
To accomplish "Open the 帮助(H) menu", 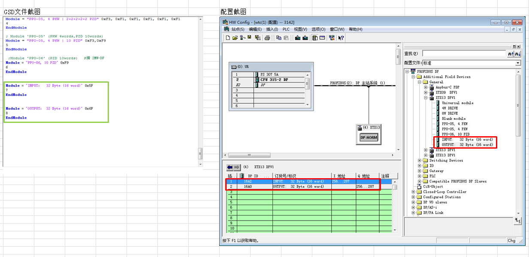I will [x=355, y=30].
